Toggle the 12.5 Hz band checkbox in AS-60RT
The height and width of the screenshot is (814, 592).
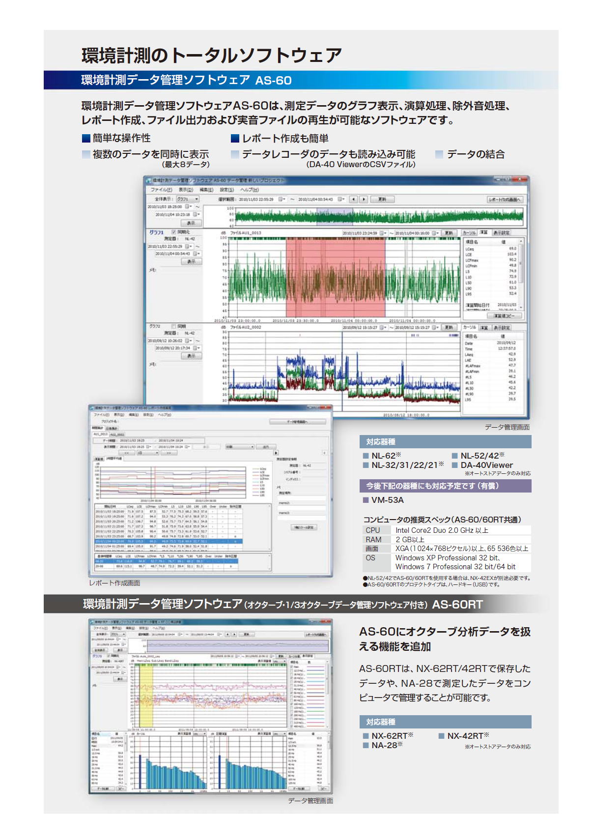click(x=292, y=671)
